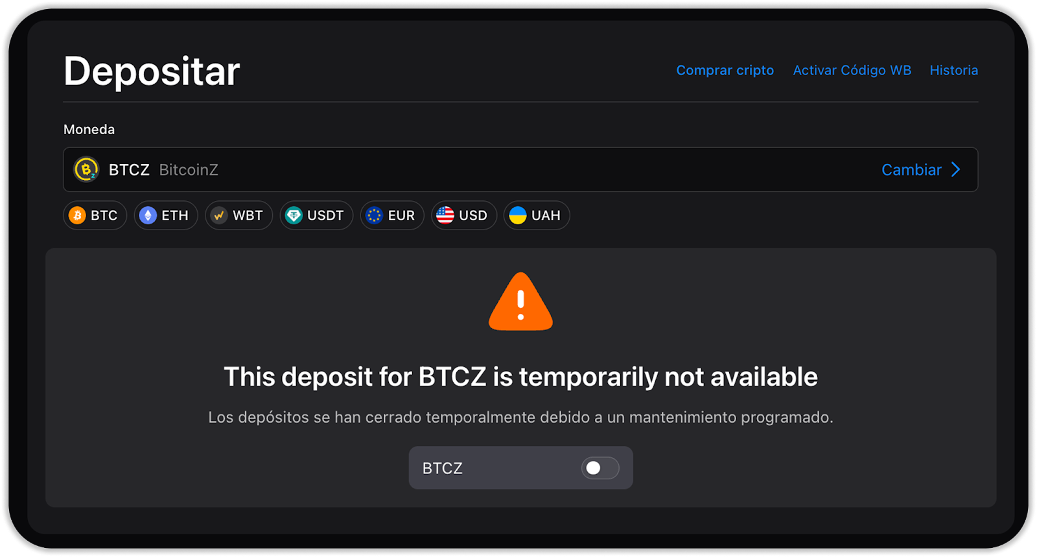Click the orange warning triangle icon

point(520,302)
